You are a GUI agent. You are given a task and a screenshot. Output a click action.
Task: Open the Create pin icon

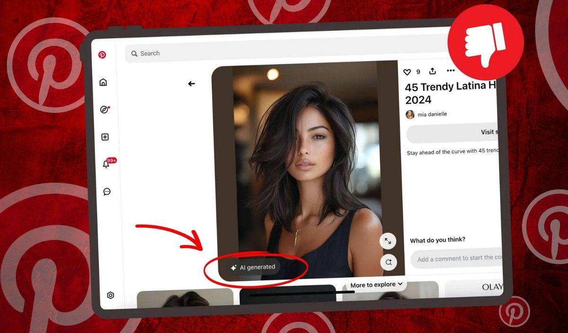[x=104, y=137]
